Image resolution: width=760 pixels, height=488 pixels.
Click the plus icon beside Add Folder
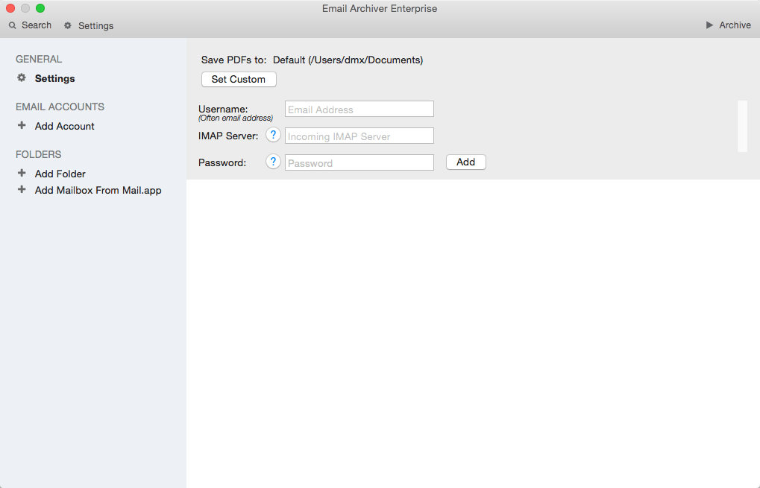click(x=22, y=173)
